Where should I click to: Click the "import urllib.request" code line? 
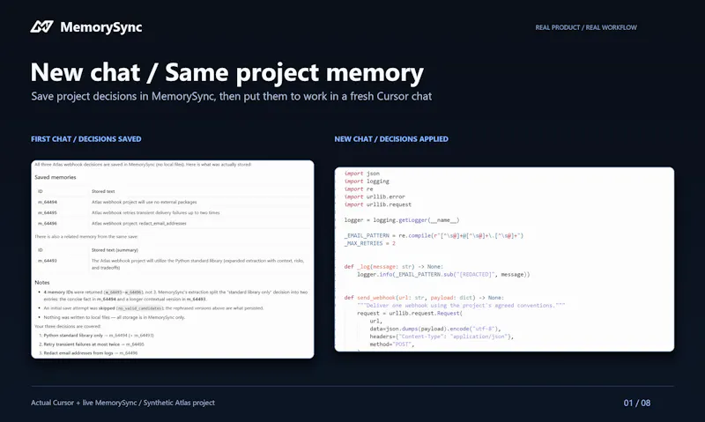pyautogui.click(x=378, y=204)
